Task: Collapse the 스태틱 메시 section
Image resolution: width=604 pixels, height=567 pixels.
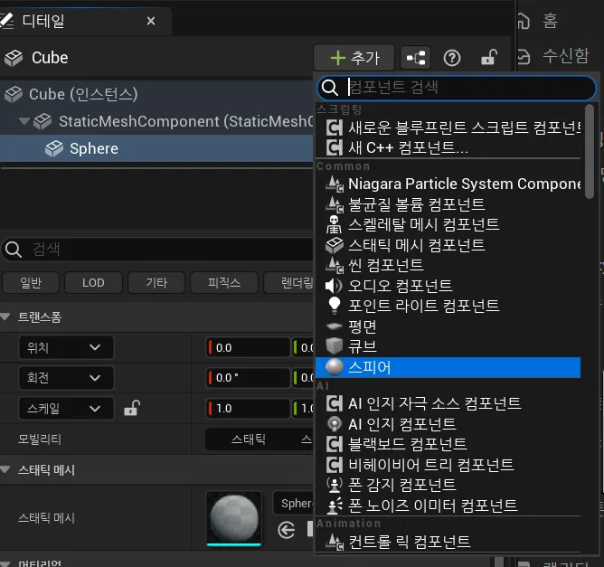Action: coord(5,469)
